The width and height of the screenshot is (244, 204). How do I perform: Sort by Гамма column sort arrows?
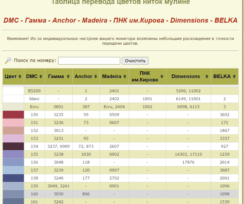coord(68,76)
